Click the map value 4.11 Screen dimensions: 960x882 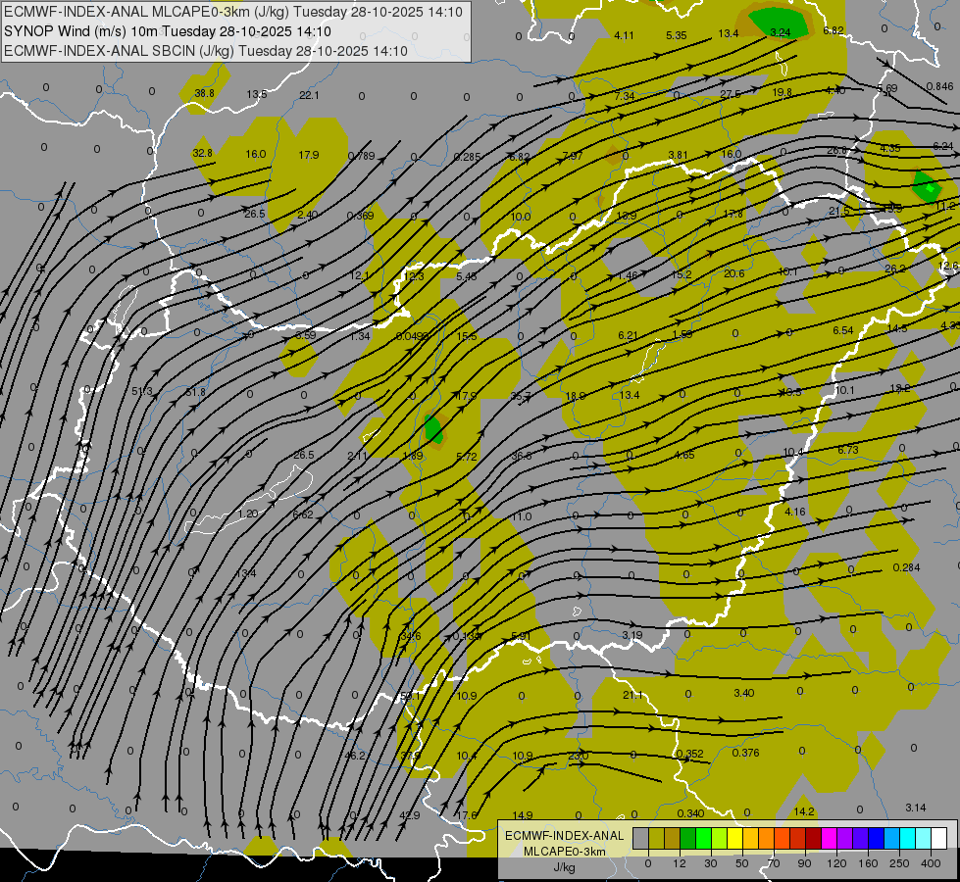[624, 35]
